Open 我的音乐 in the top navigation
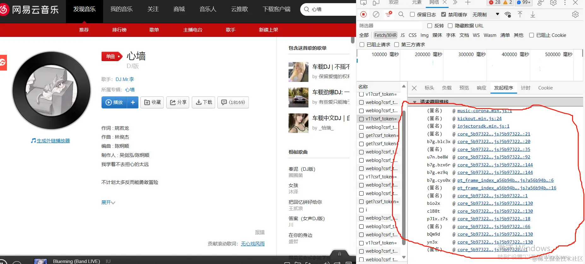The height and width of the screenshot is (264, 585). 121,9
